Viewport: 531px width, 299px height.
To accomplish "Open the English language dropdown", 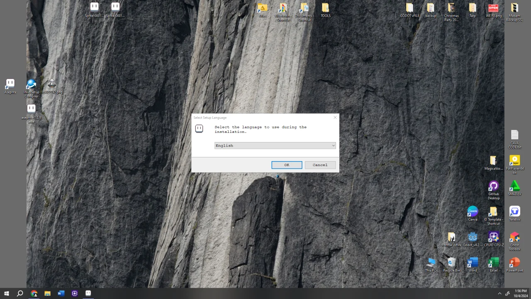I will tap(275, 145).
